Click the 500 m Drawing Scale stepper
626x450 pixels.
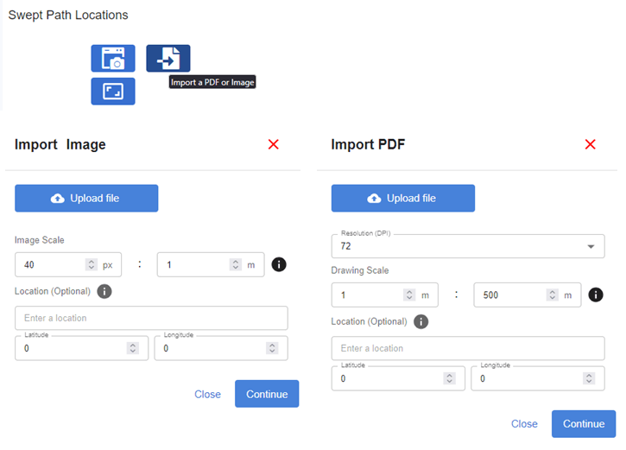tap(552, 295)
